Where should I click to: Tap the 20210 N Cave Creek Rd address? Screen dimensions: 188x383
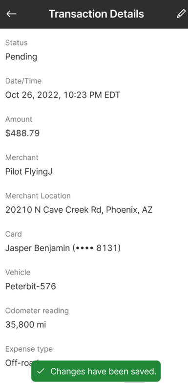click(79, 210)
